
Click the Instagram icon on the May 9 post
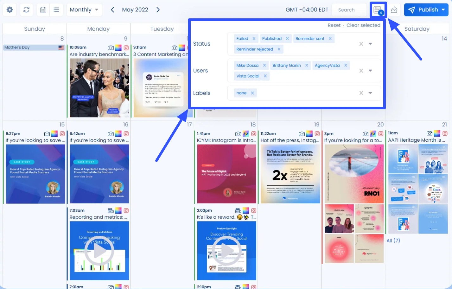tap(126, 47)
